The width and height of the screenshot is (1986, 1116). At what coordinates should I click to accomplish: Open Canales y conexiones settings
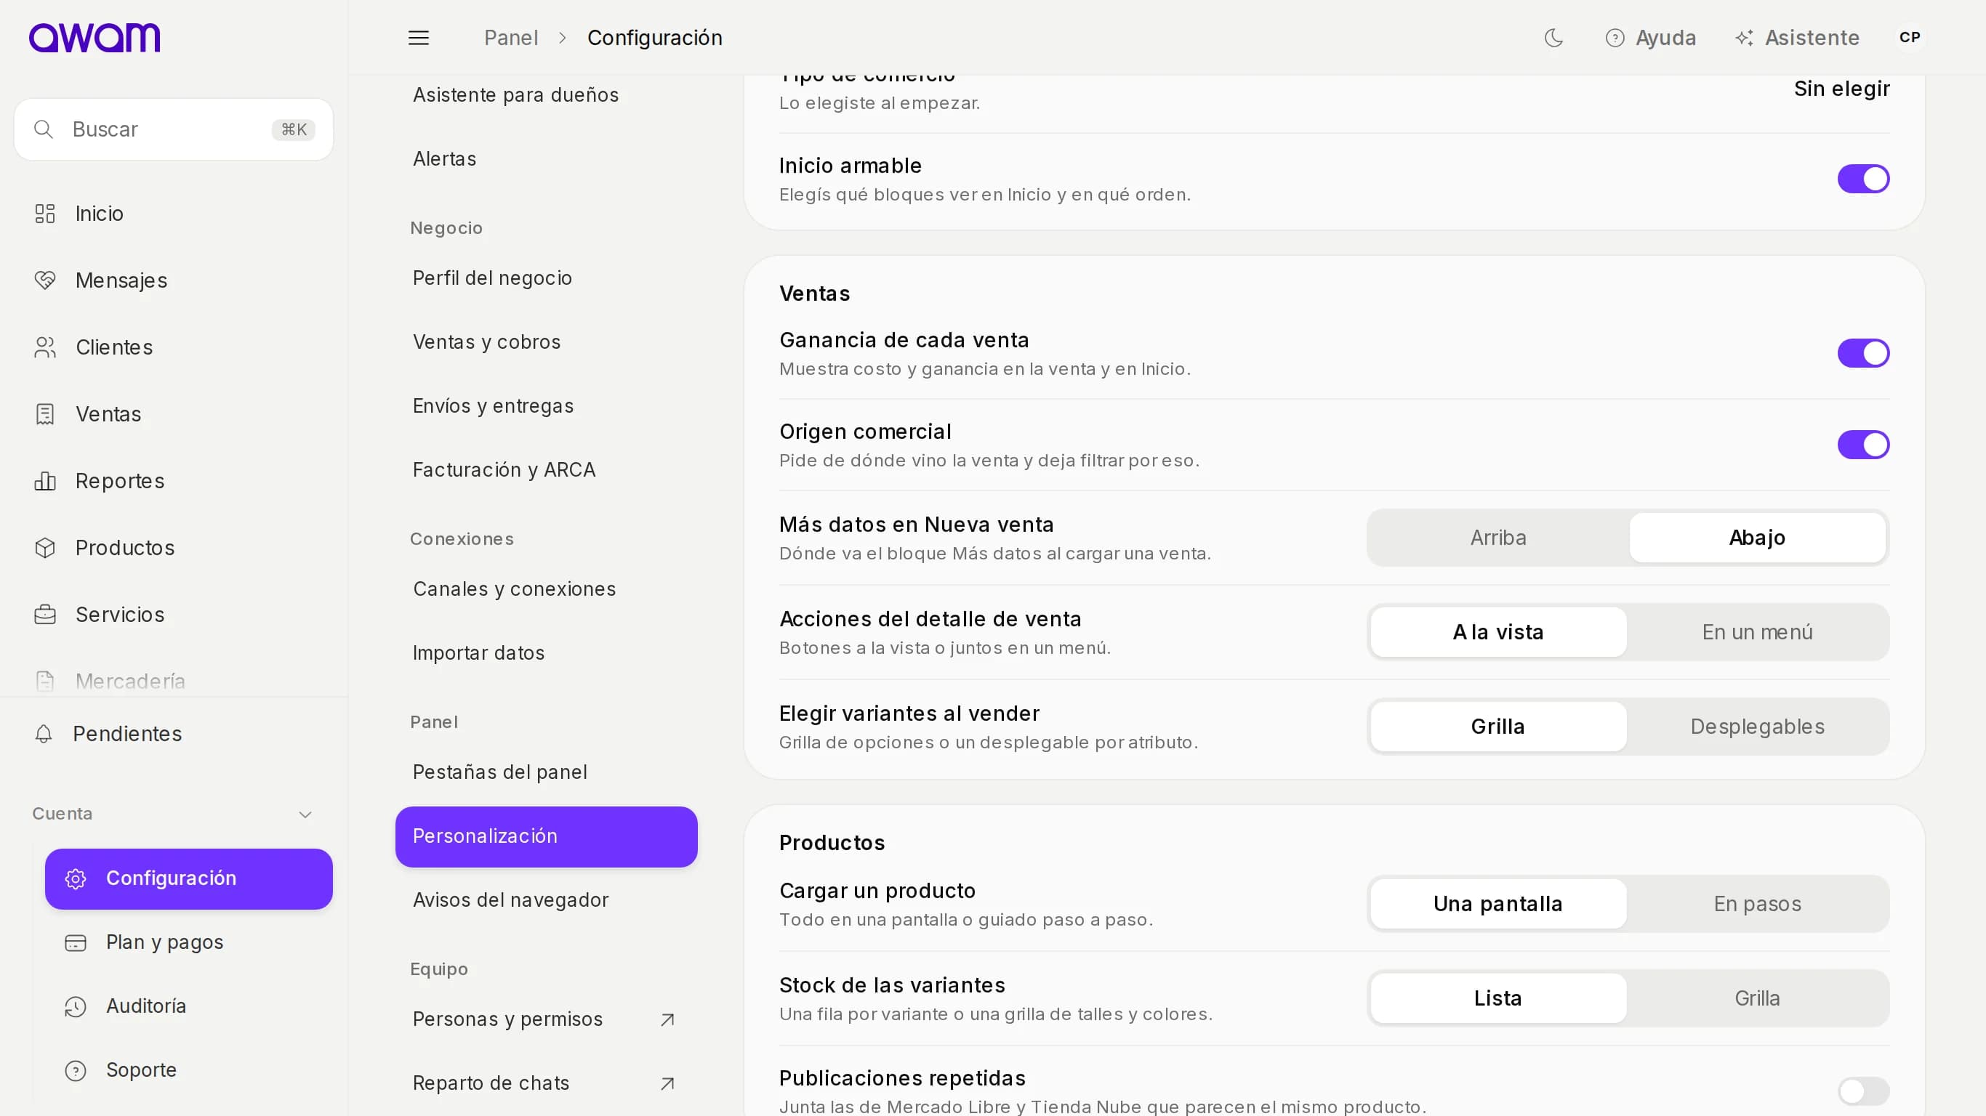[546, 589]
